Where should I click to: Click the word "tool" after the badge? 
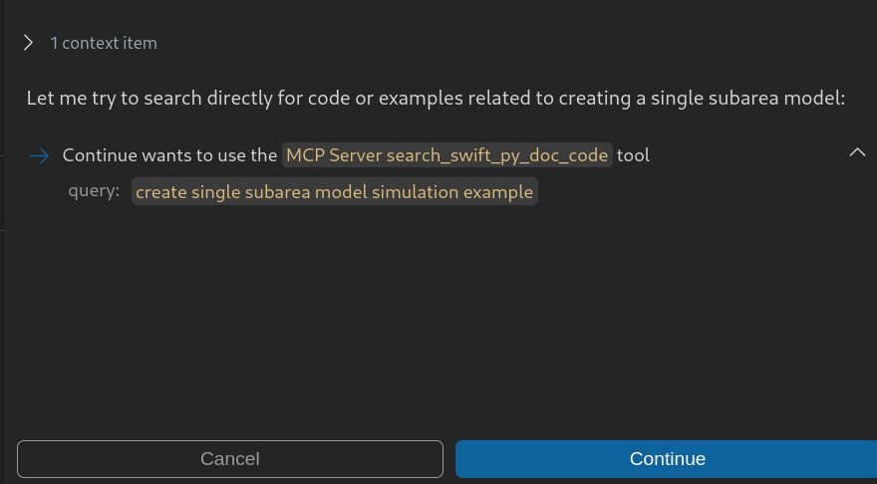633,155
